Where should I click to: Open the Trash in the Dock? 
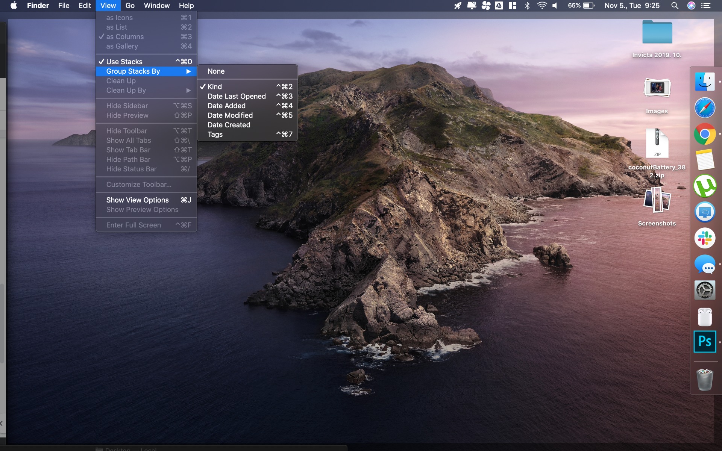click(705, 380)
